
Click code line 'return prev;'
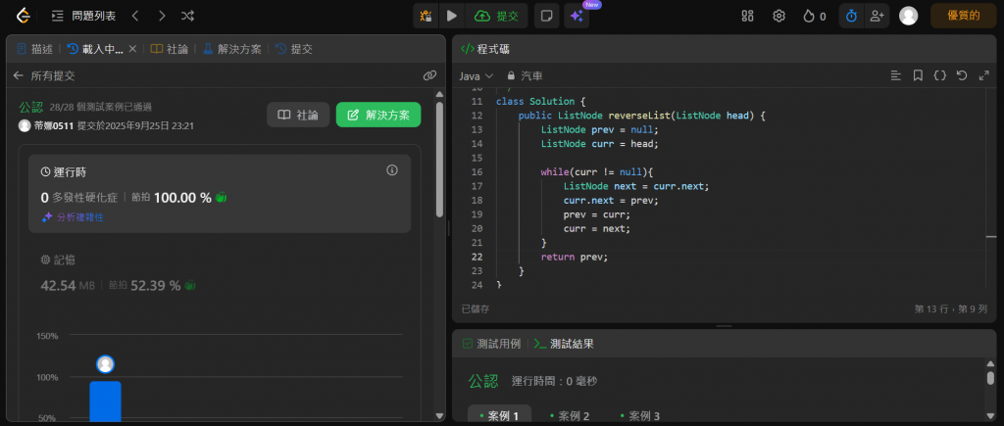[x=575, y=257]
